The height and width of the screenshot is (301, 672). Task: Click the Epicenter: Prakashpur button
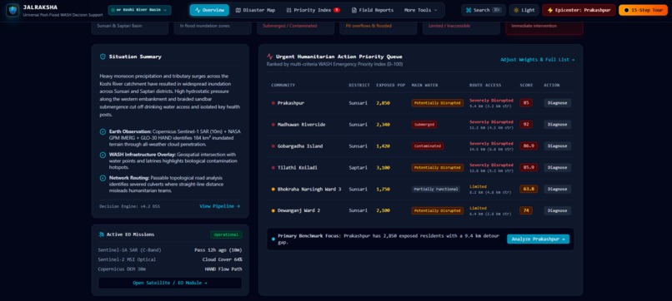(579, 10)
